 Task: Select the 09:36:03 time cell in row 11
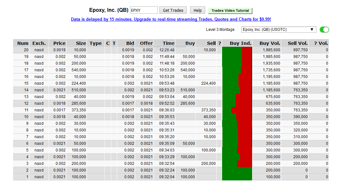click(x=166, y=110)
